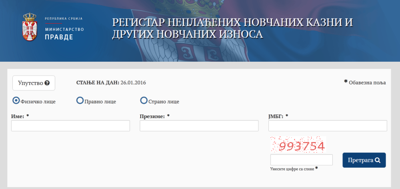
Task: Click the captcha image 993754
Action: tap(298, 145)
